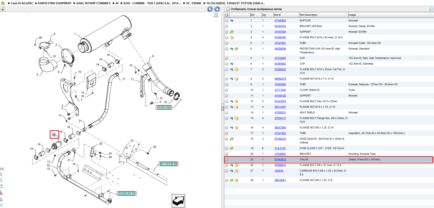Screen dimensions: 434x208
Task: Click green arrow in SUPPORT ref 3 row
Action: [232, 32]
